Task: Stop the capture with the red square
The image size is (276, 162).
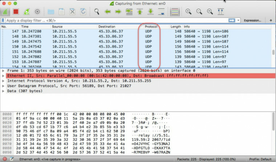Action: point(16,12)
